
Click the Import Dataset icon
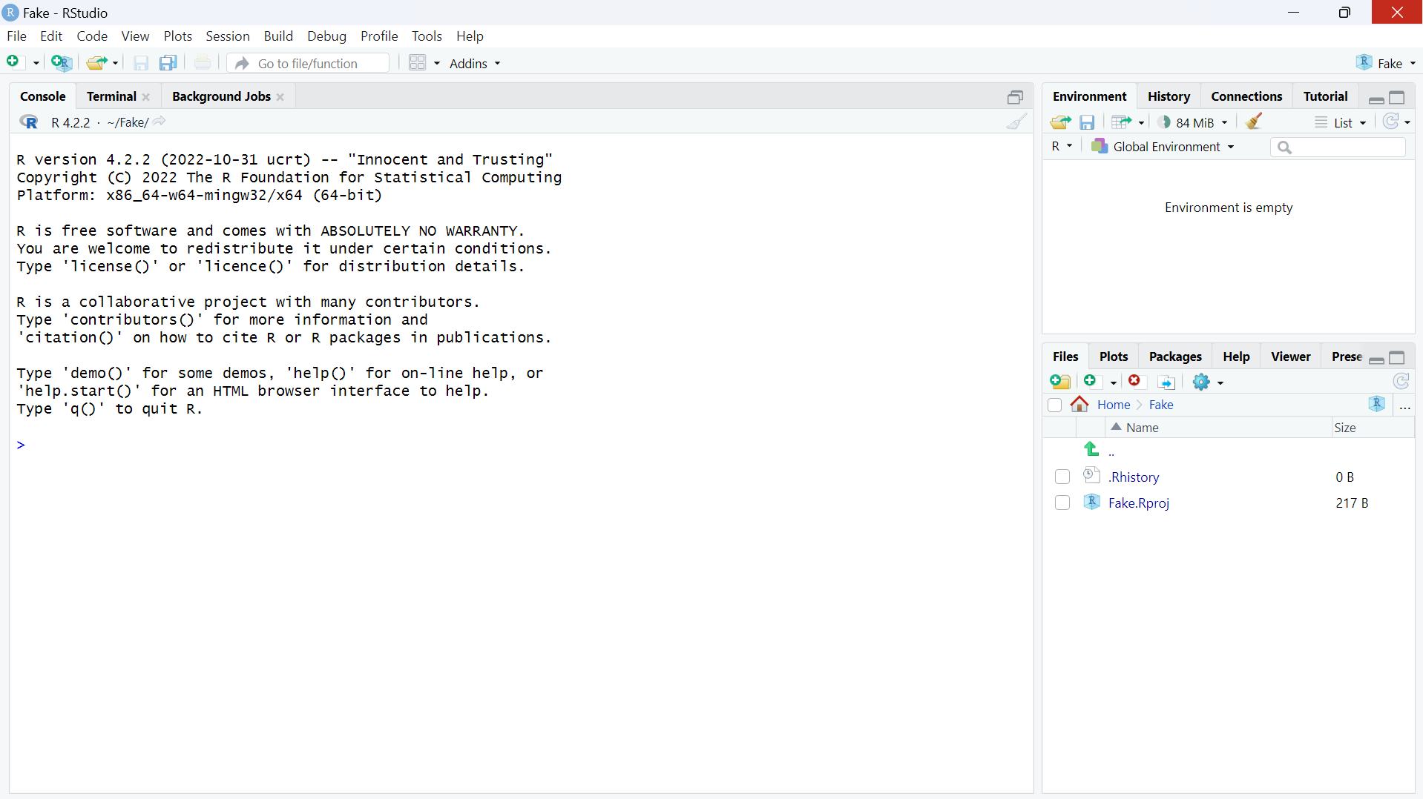pyautogui.click(x=1122, y=122)
